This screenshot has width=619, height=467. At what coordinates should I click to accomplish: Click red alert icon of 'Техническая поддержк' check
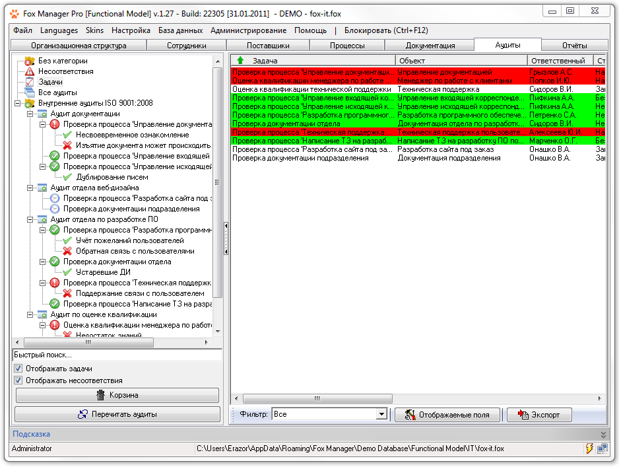55,283
